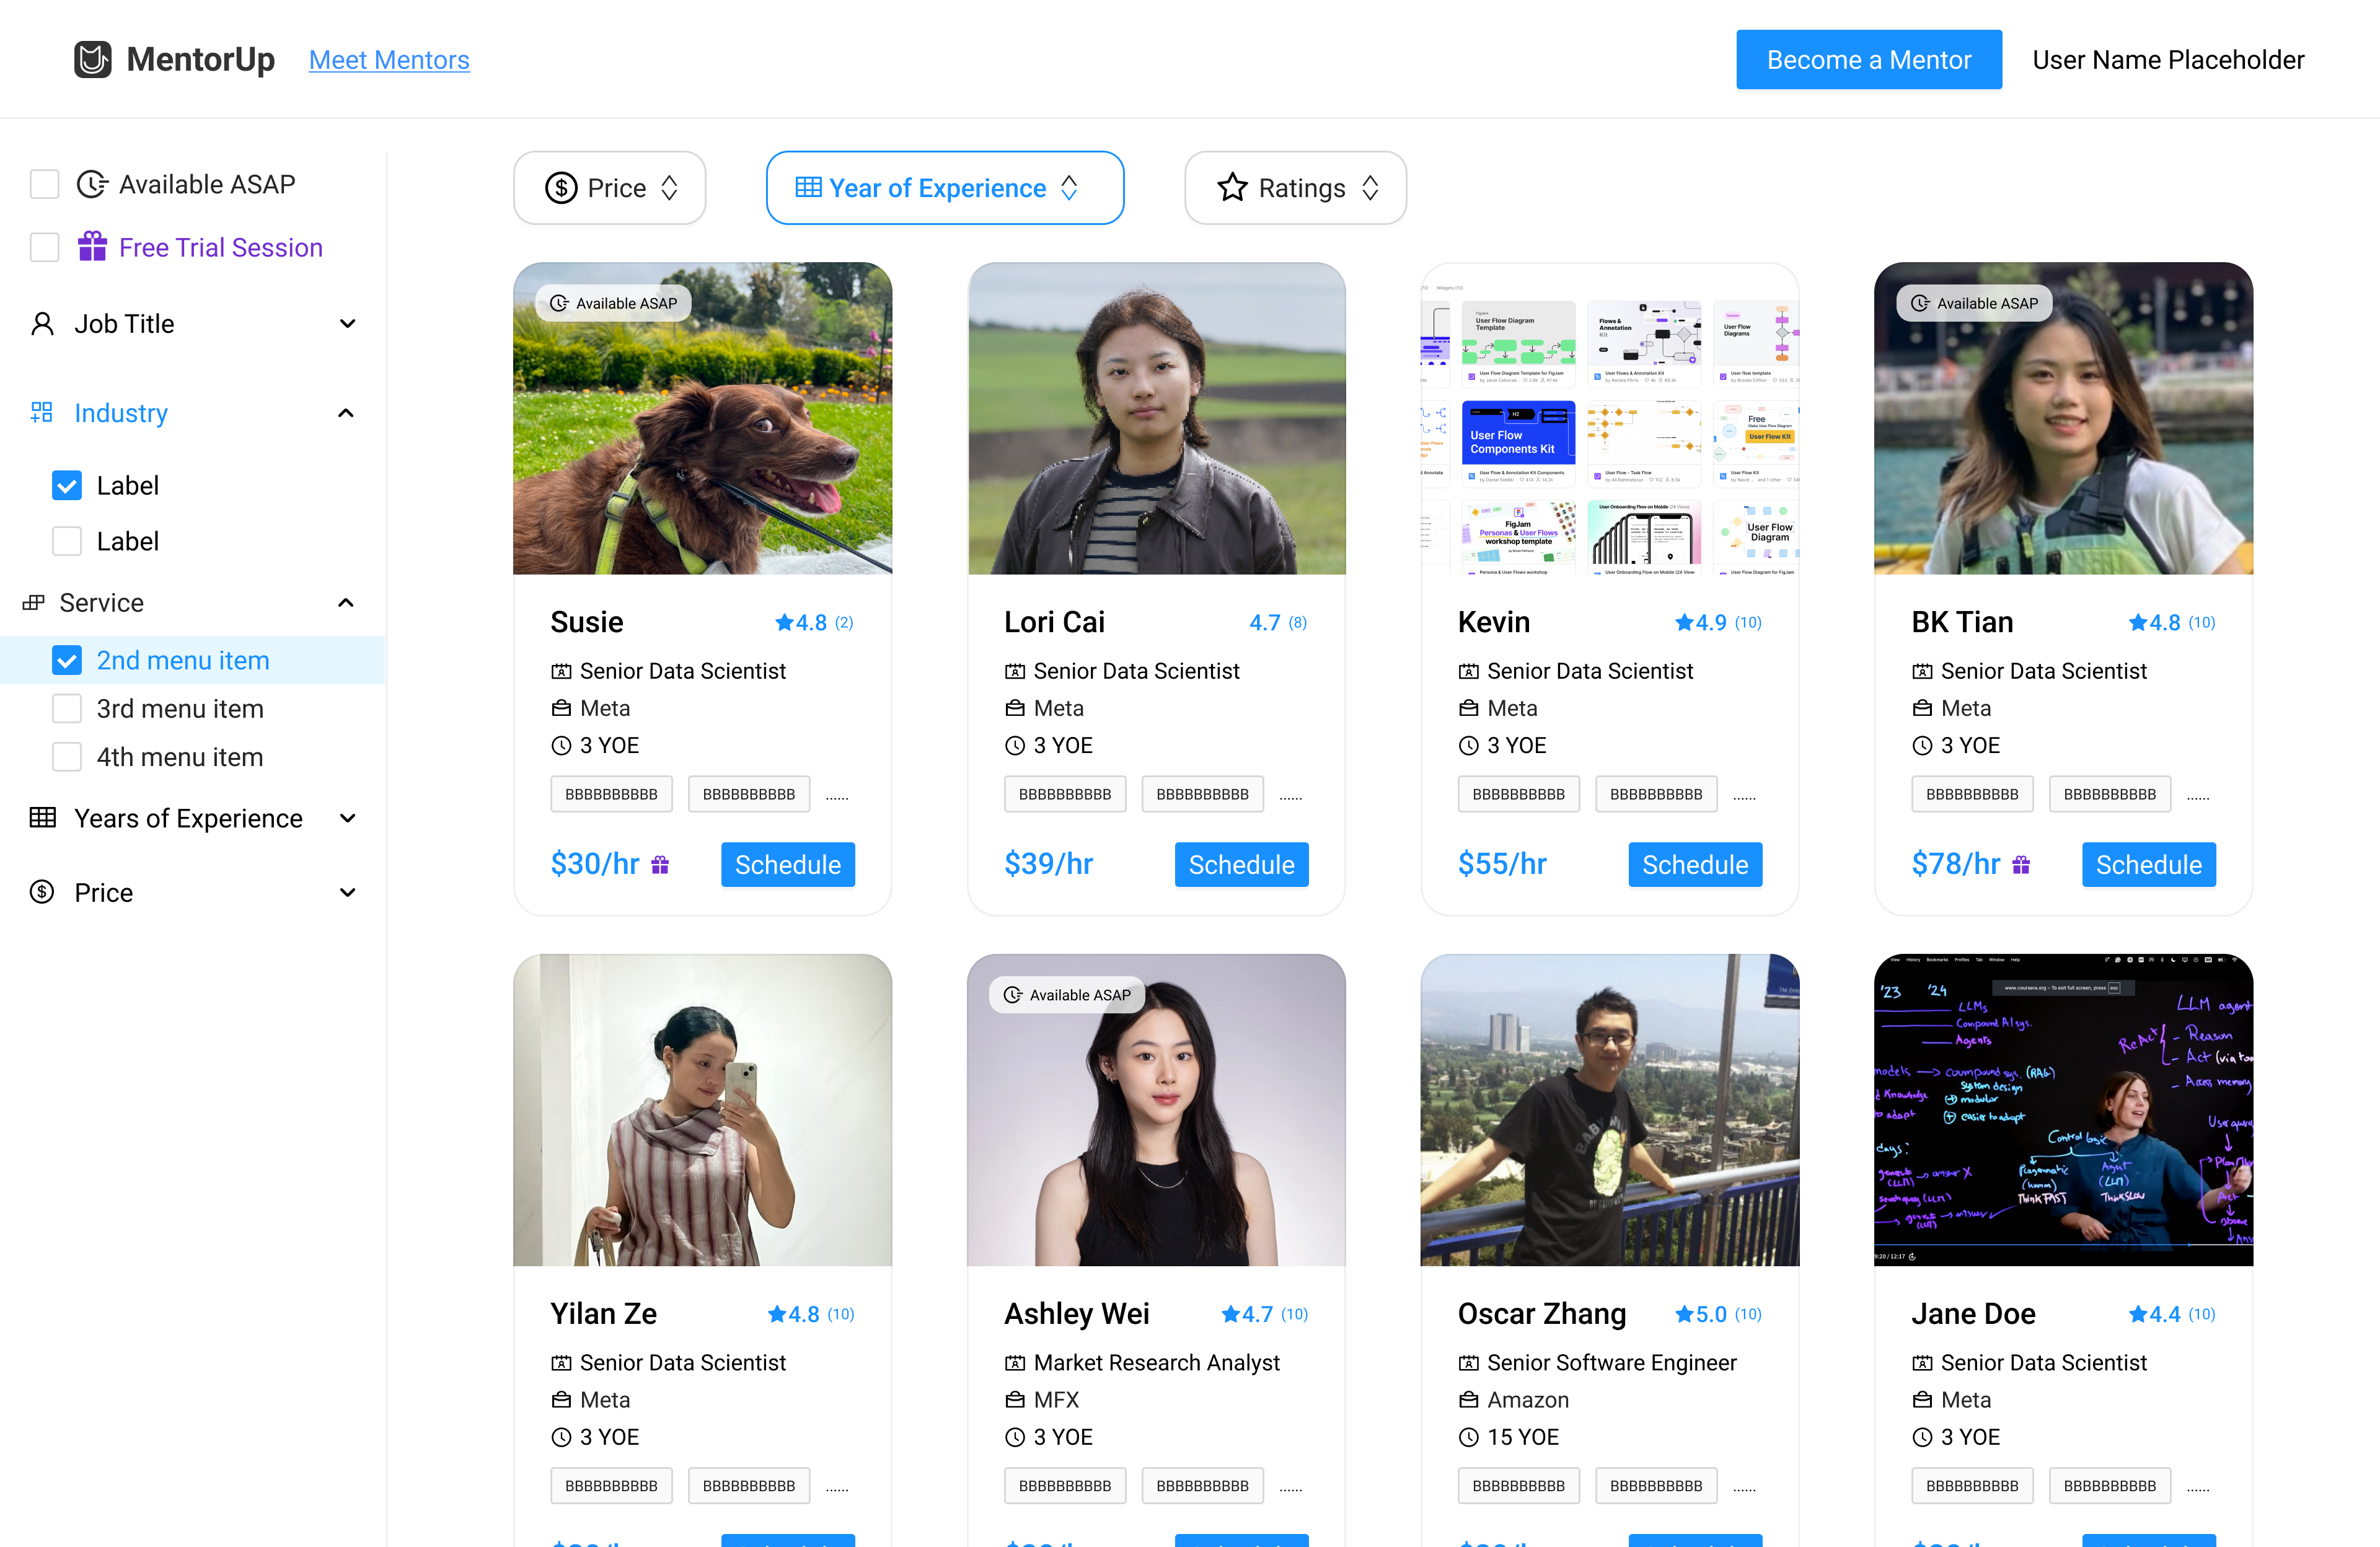Click the dollar icon in the Price sort button
The height and width of the screenshot is (1547, 2380).
point(561,188)
